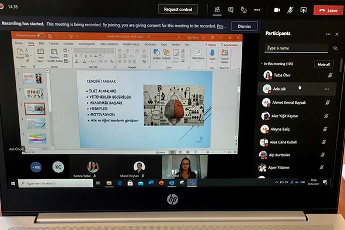Click the Type a name search field
Screen dimensions: 345x230
pyautogui.click(x=297, y=48)
